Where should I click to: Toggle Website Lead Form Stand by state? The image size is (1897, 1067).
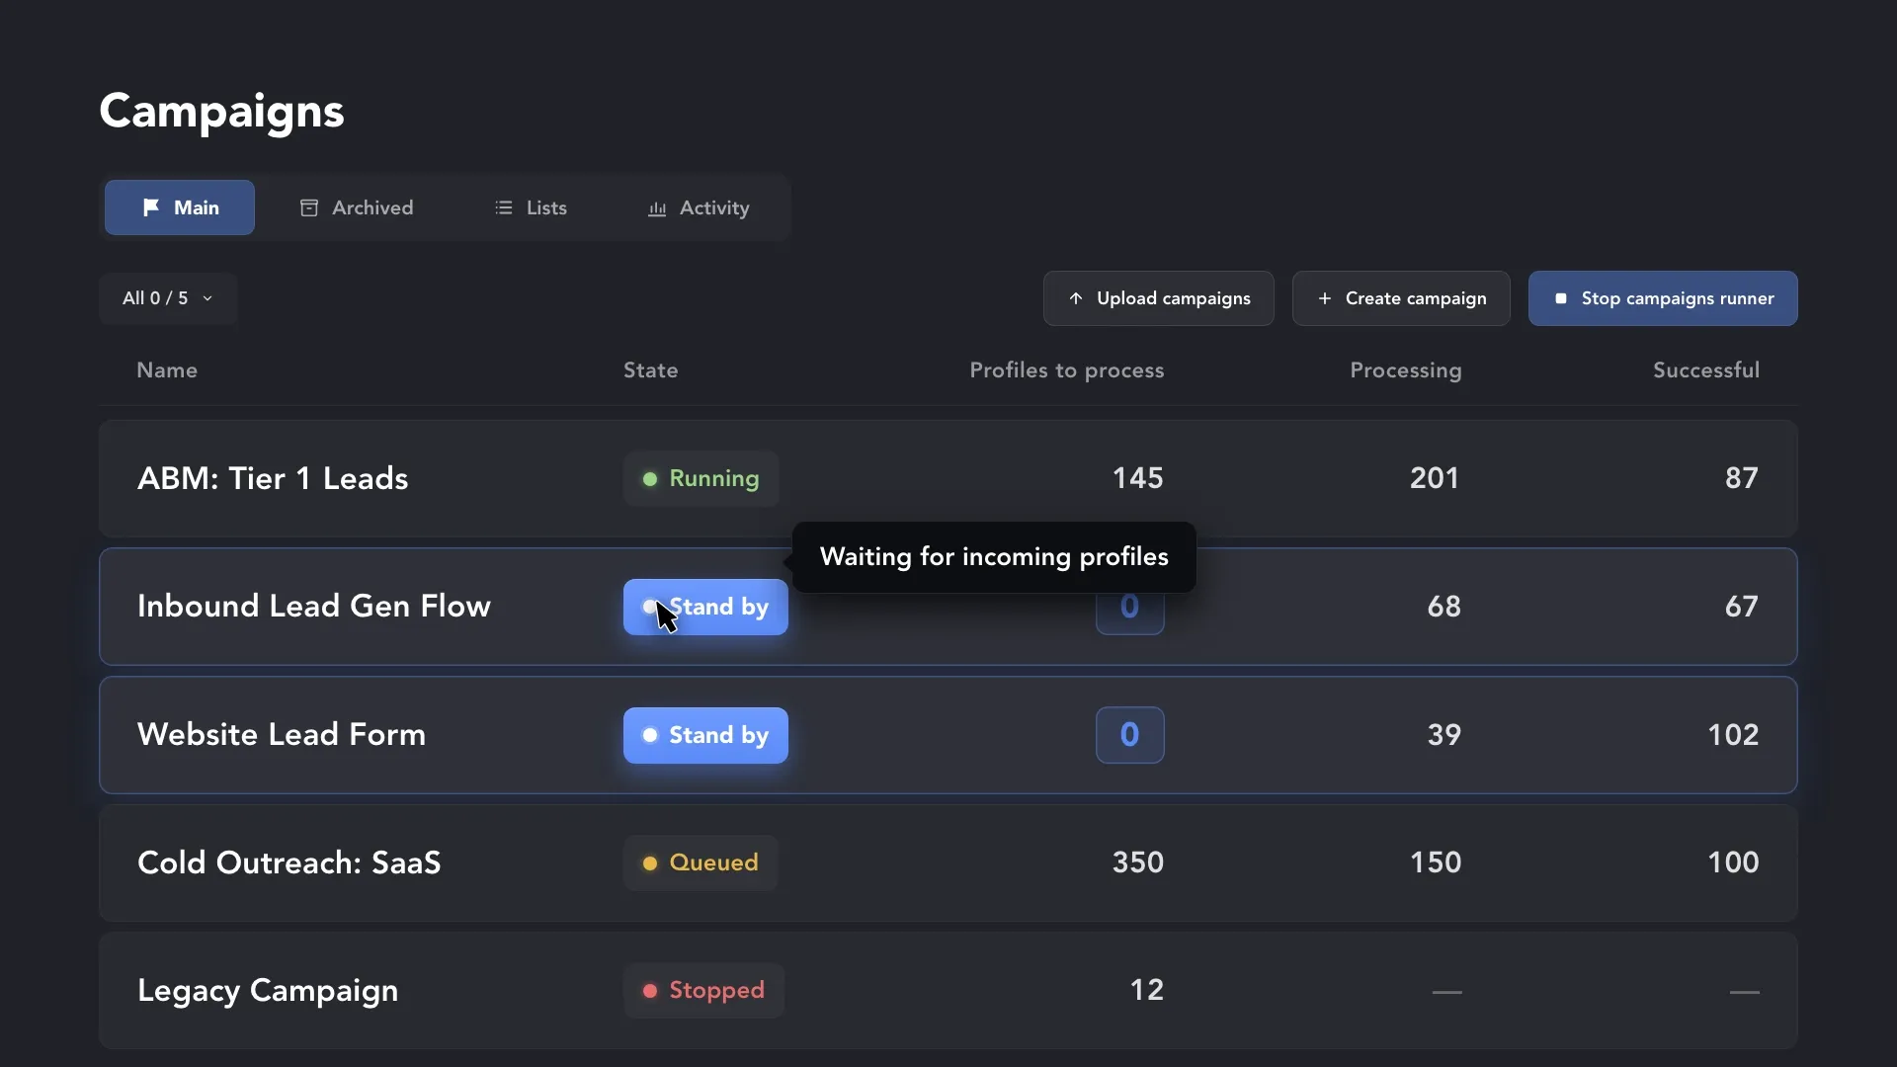[x=705, y=735]
